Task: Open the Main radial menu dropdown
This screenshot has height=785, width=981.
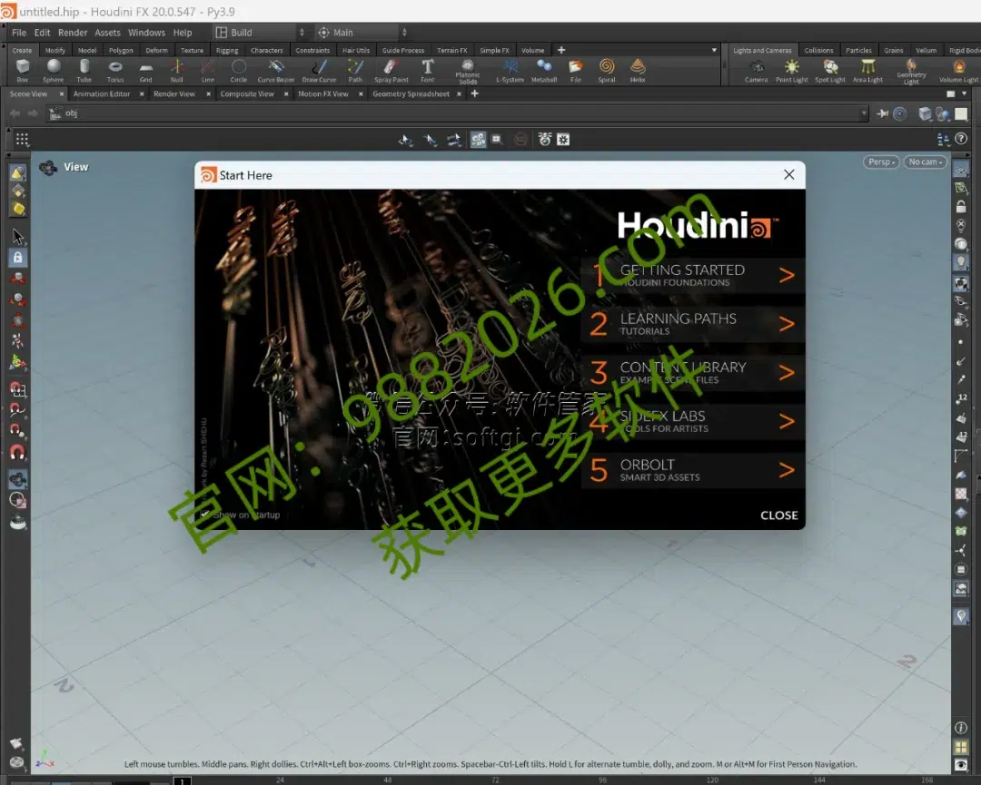Action: 362,33
